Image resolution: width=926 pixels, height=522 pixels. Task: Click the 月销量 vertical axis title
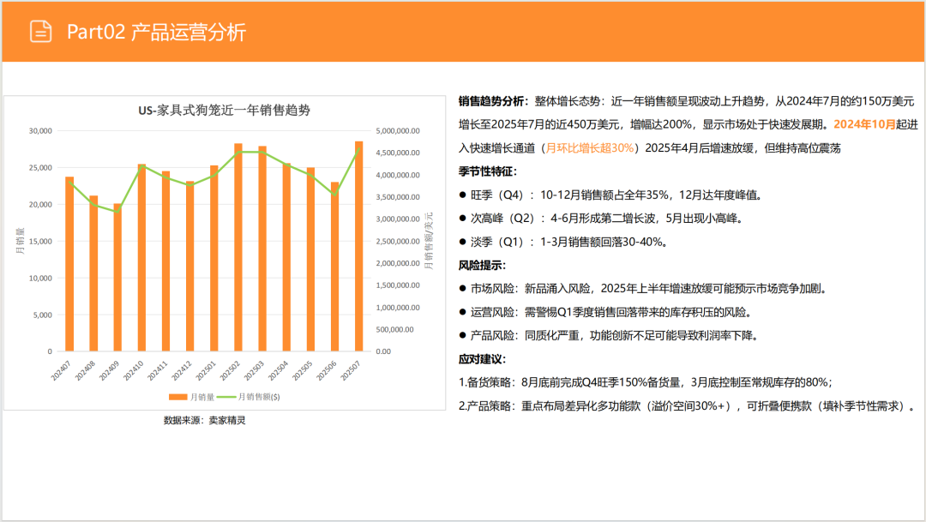[20, 241]
